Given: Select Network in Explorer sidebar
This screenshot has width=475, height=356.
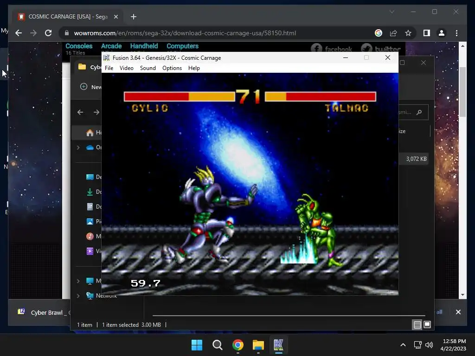Looking at the screenshot, I should coord(102,296).
